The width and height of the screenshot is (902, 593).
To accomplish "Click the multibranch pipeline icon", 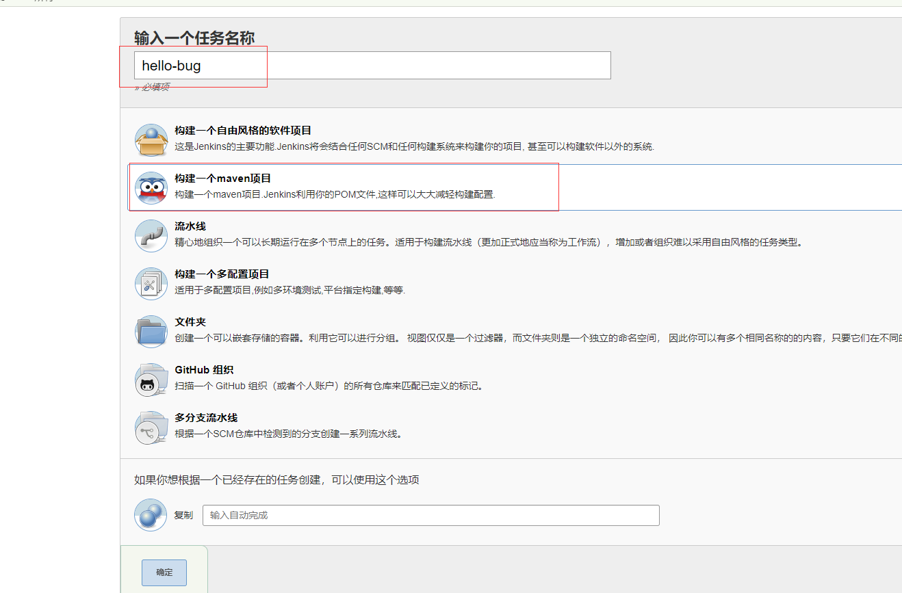I will pyautogui.click(x=151, y=427).
